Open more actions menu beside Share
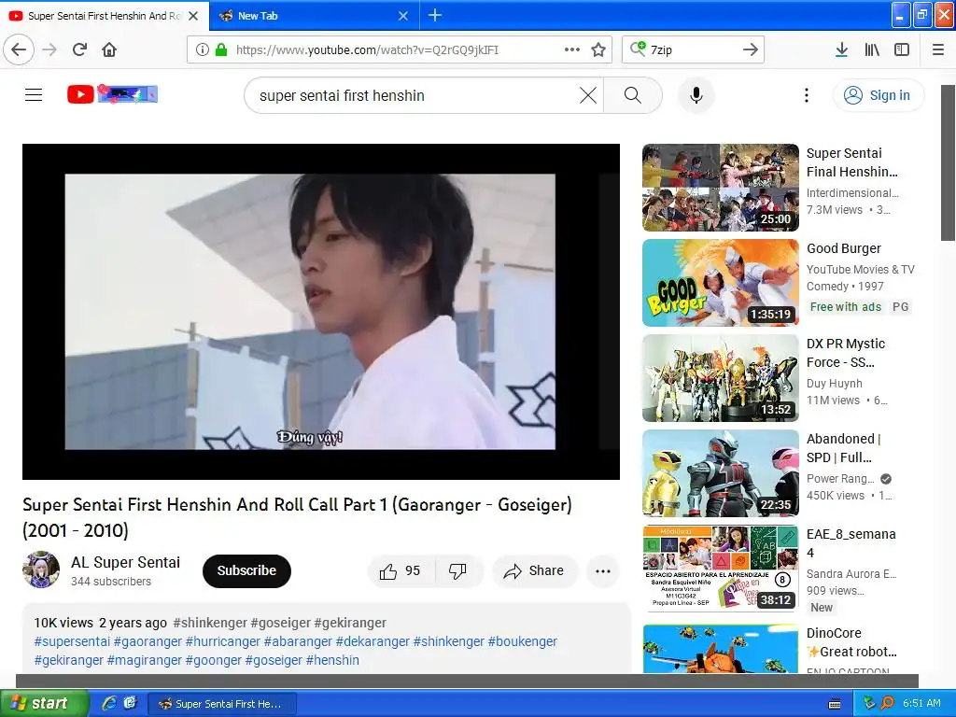Image resolution: width=956 pixels, height=717 pixels. click(603, 571)
